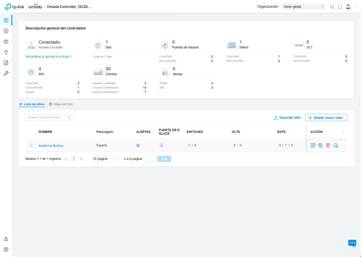Edit the Academia Bunkyo site
361x257 pixels.
coord(313,145)
